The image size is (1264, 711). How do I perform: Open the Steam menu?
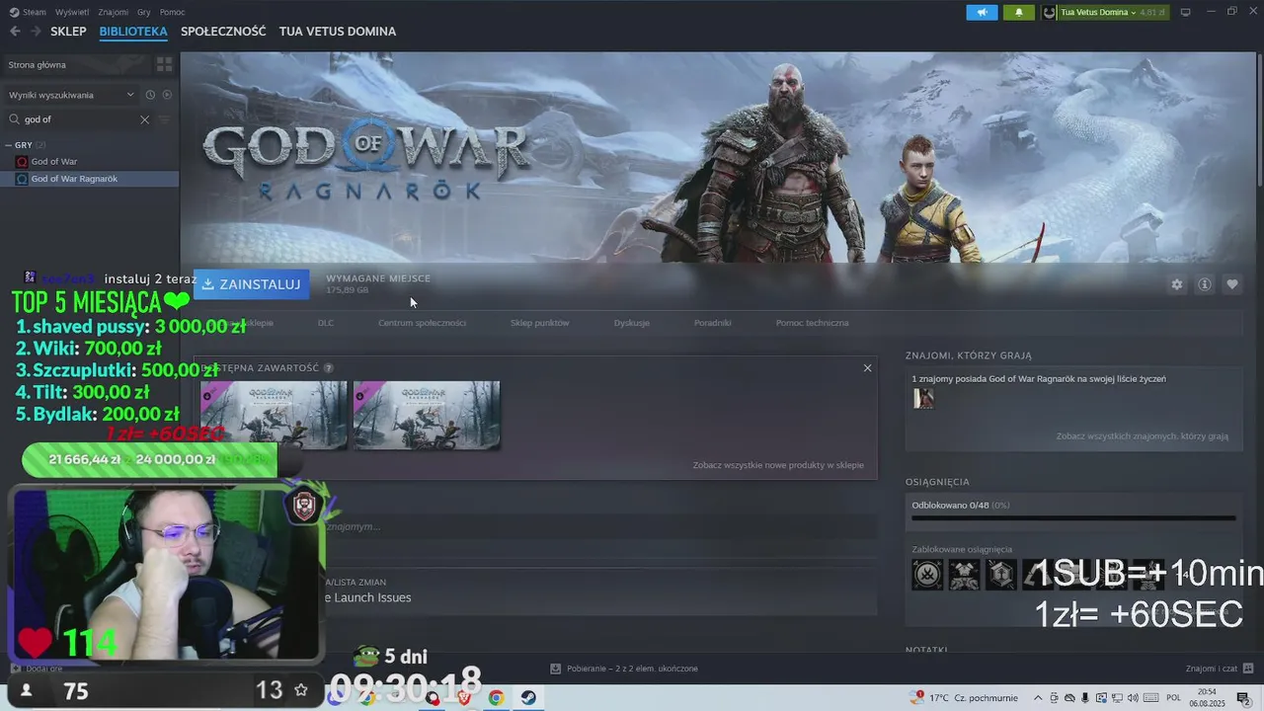pos(28,12)
